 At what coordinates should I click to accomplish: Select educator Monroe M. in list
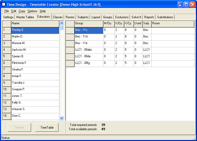pyautogui.click(x=35, y=43)
